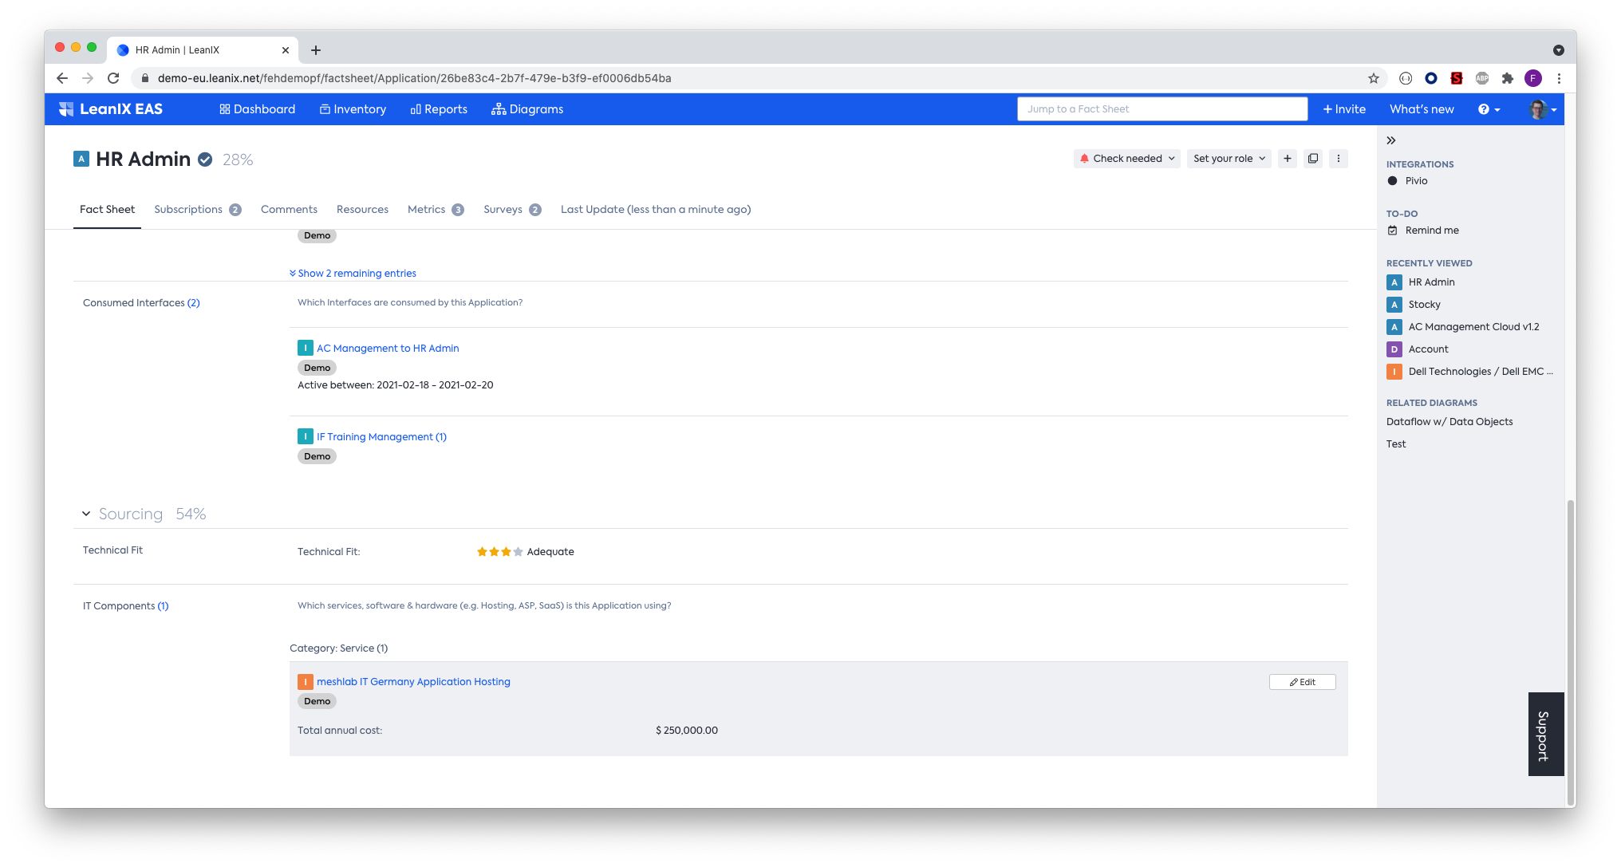The image size is (1621, 867).
Task: Click the help question mark icon
Action: pos(1484,109)
